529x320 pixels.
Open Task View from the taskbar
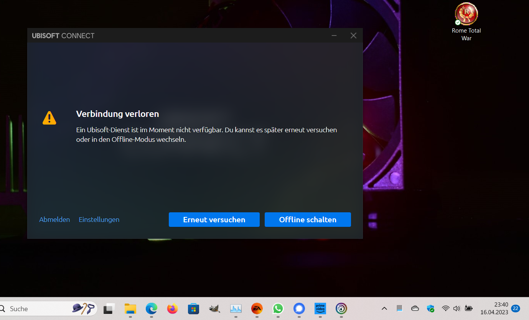(x=110, y=309)
